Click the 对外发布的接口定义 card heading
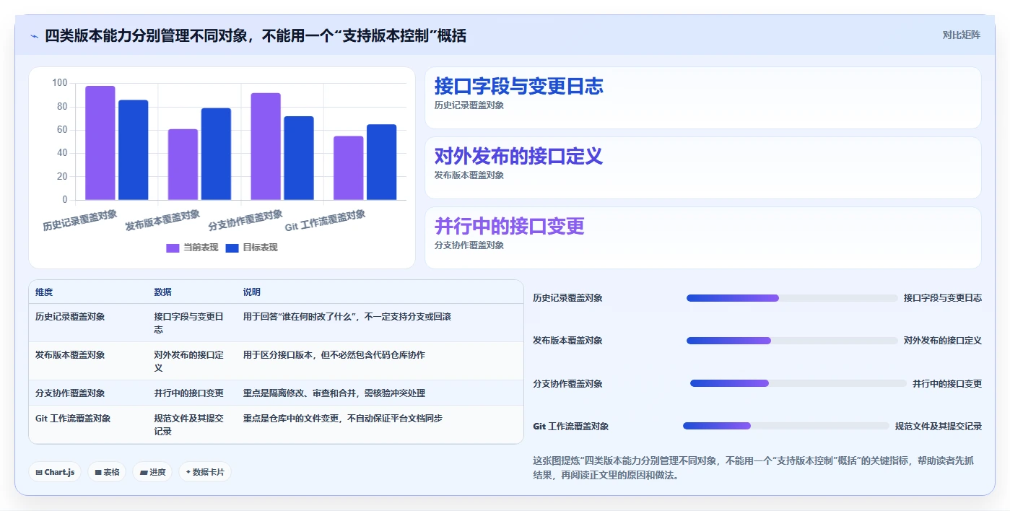The width and height of the screenshot is (1010, 511). (518, 156)
